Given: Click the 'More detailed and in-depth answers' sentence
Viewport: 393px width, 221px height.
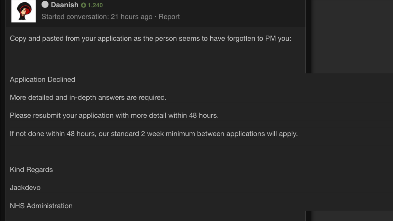Looking at the screenshot, I should click(x=88, y=98).
